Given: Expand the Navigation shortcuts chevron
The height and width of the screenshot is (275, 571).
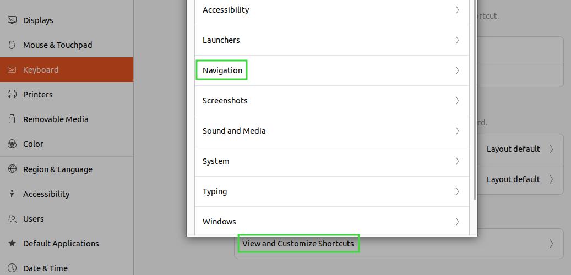Looking at the screenshot, I should coord(457,70).
